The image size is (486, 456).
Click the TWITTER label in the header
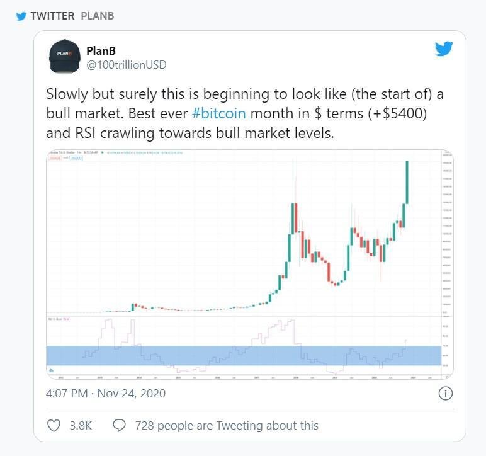(x=52, y=15)
